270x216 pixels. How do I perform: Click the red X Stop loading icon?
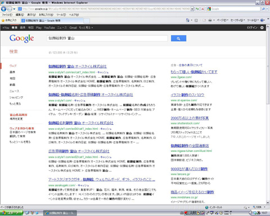(x=202, y=9)
